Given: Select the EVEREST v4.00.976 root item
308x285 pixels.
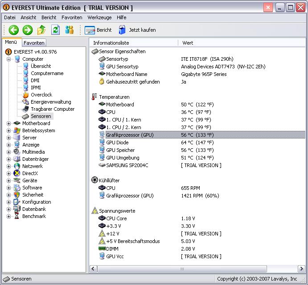Looking at the screenshot, I should [35, 52].
